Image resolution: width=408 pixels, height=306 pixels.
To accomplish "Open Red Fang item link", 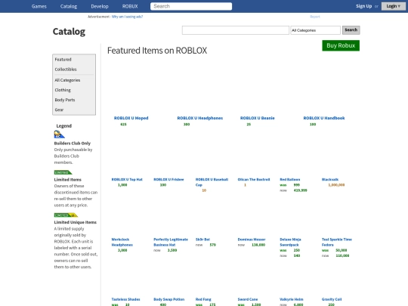I will pos(203,299).
